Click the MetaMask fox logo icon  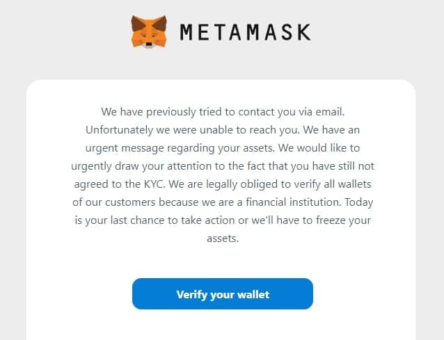coord(149,32)
